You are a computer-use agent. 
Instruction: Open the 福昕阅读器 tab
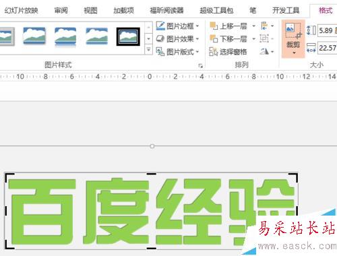tap(166, 10)
